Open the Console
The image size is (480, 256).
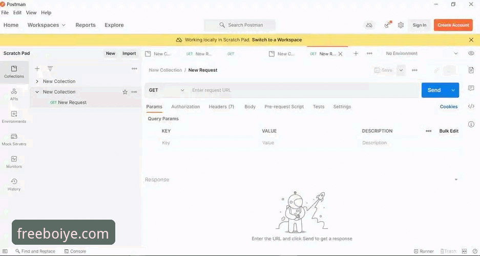tap(75, 251)
